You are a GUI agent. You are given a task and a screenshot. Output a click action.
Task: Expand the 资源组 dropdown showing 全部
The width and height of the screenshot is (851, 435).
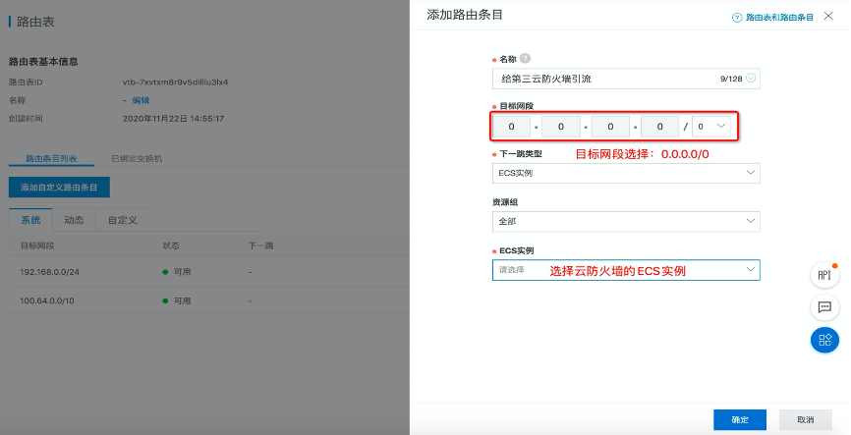pos(625,222)
